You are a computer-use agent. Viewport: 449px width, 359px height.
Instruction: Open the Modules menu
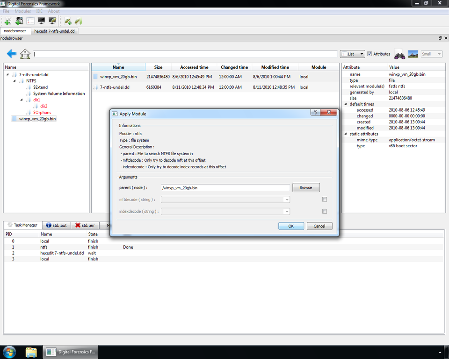point(22,11)
